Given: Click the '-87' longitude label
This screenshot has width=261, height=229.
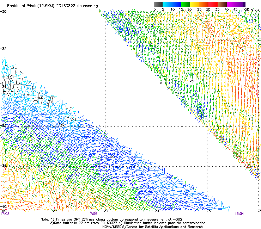Looking at the screenshot, I should (54, 211).
